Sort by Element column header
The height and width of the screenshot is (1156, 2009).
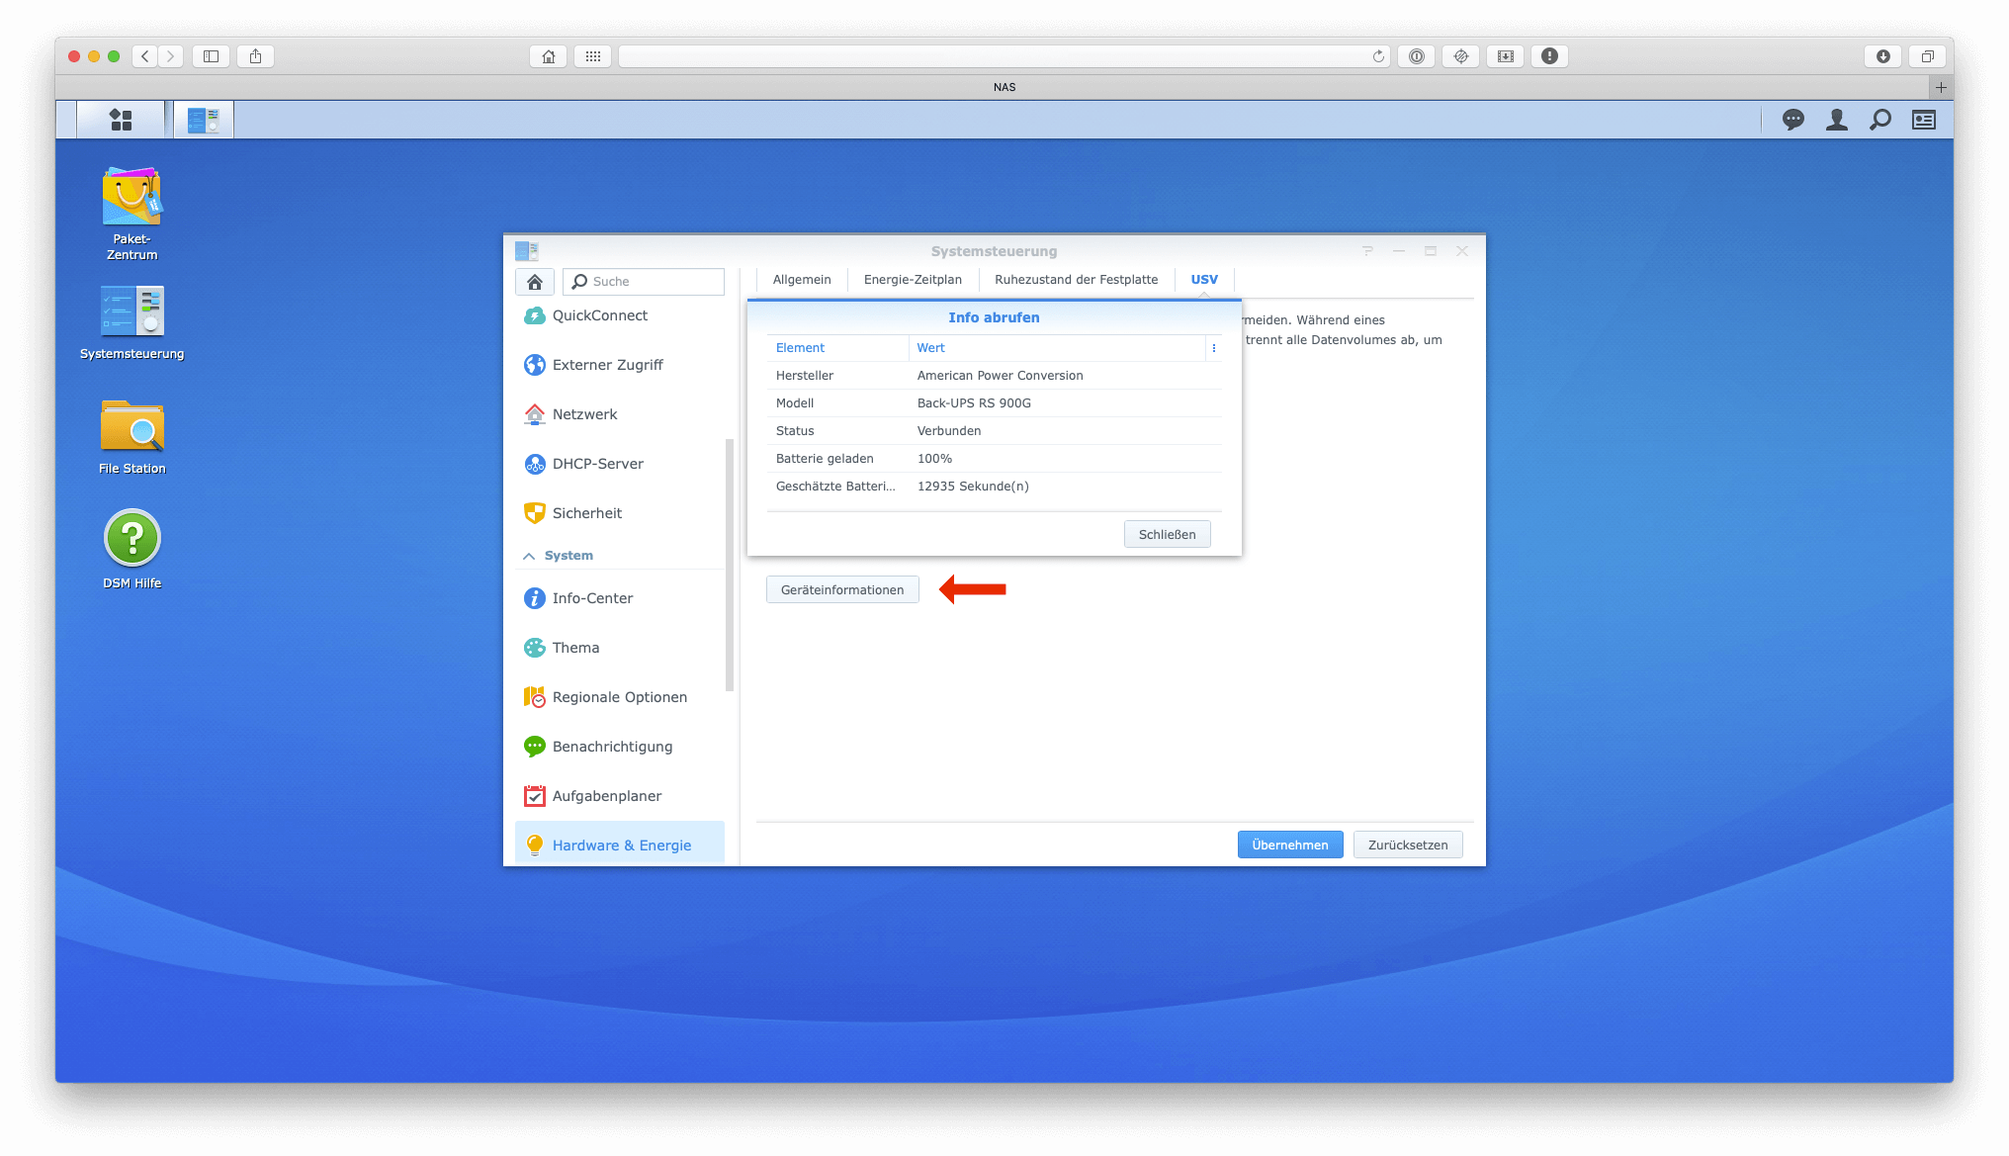coord(836,348)
